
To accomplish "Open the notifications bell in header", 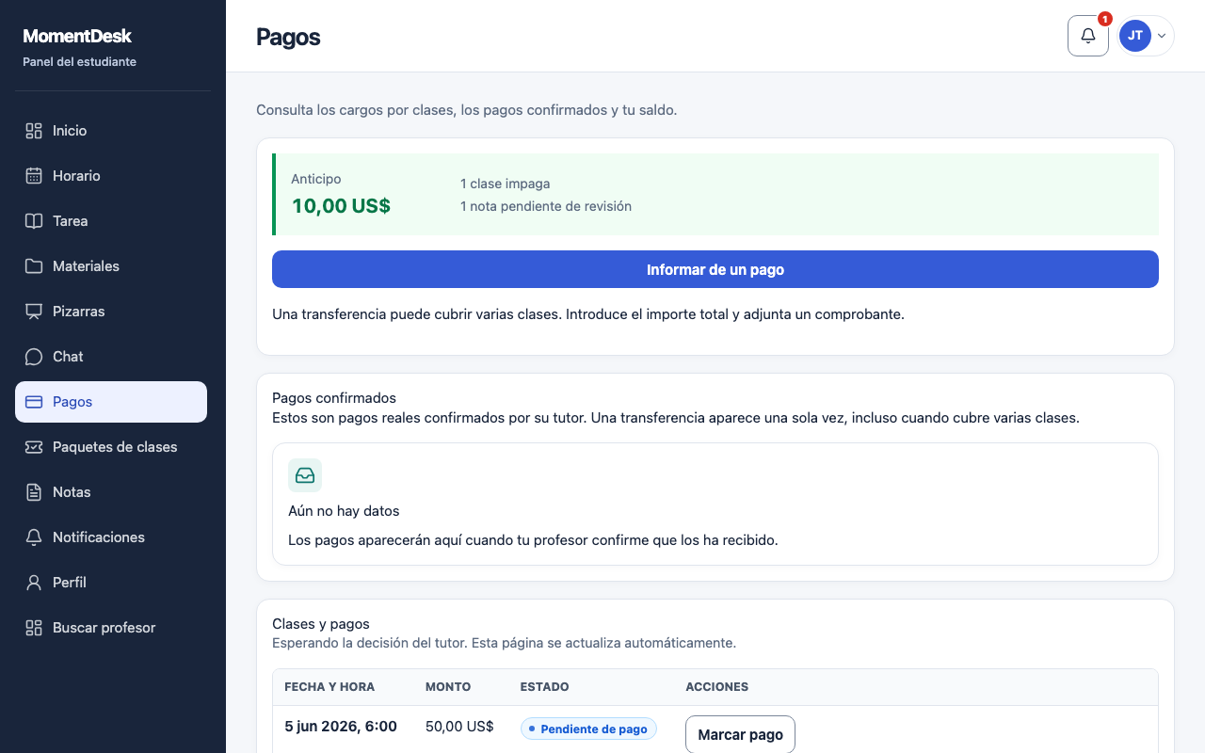I will click(1088, 36).
